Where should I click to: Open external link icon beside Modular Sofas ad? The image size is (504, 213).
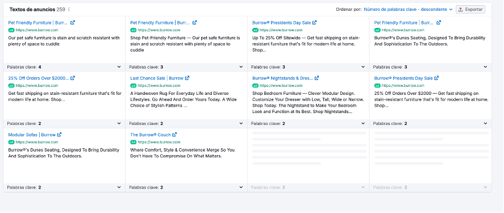point(60,135)
